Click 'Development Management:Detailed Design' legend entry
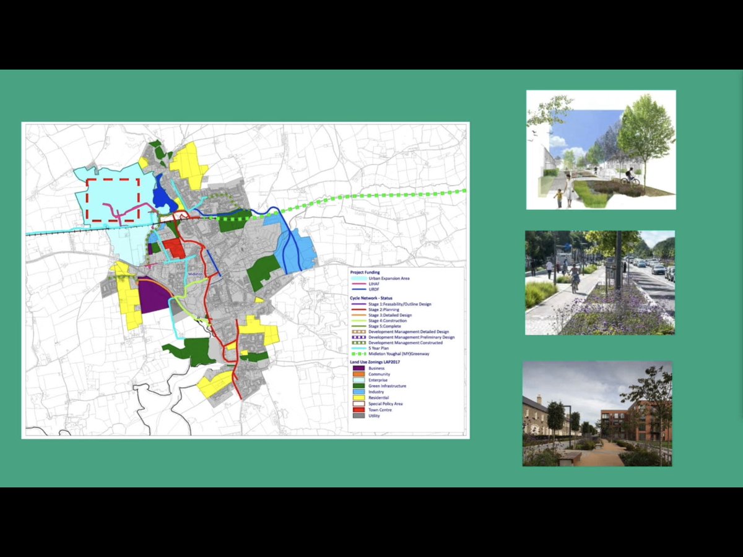The height and width of the screenshot is (557, 743). coord(409,332)
